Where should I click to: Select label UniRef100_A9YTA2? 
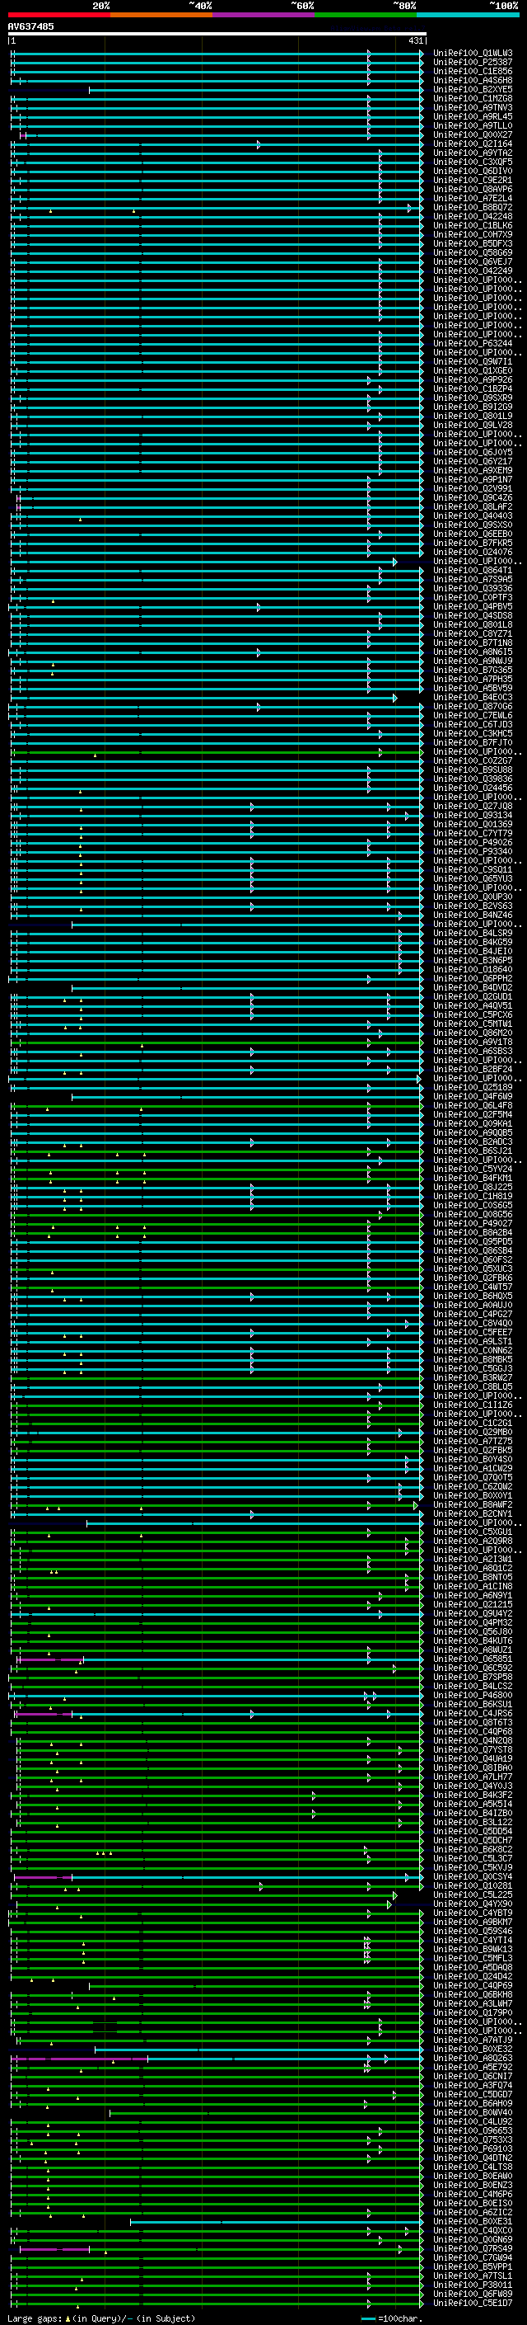point(473,153)
